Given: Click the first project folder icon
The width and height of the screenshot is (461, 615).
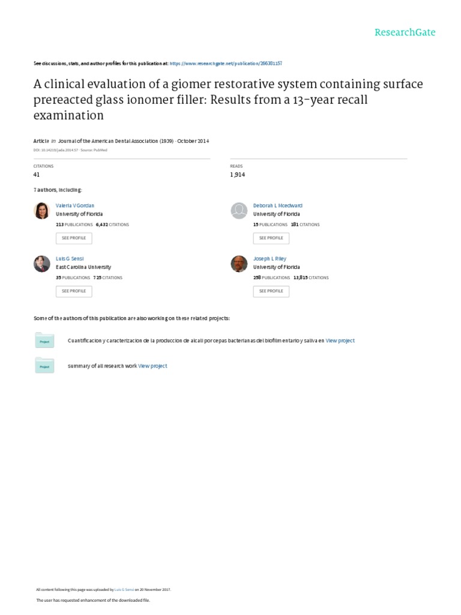Looking at the screenshot, I should click(x=44, y=340).
